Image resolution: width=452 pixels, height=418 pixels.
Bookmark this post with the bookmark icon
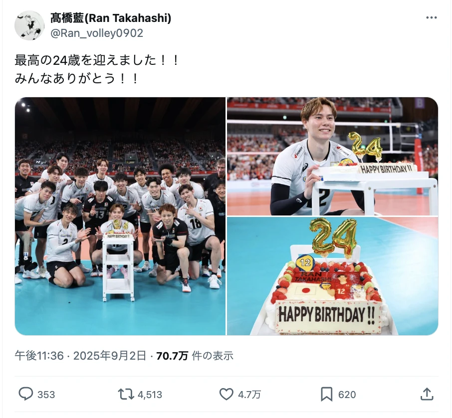tap(326, 394)
